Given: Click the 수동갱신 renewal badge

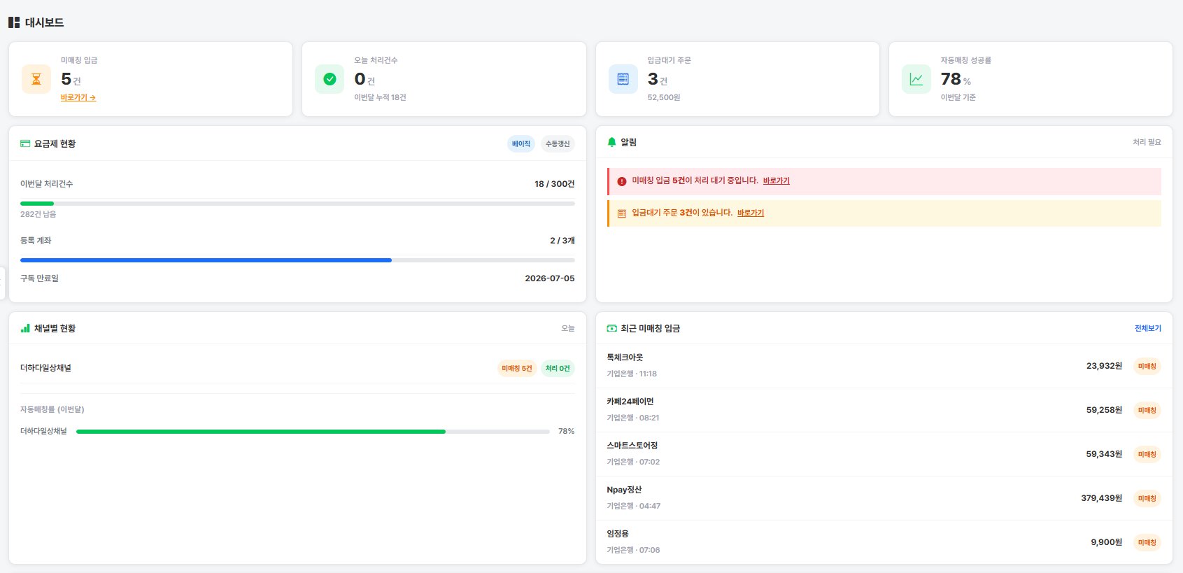Looking at the screenshot, I should coord(558,144).
